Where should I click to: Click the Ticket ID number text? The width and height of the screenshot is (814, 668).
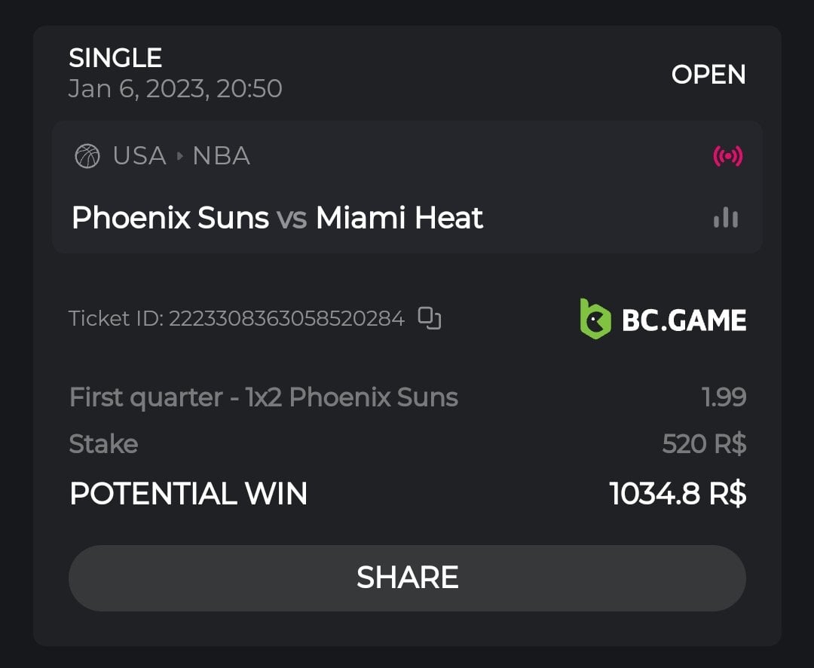click(x=286, y=319)
